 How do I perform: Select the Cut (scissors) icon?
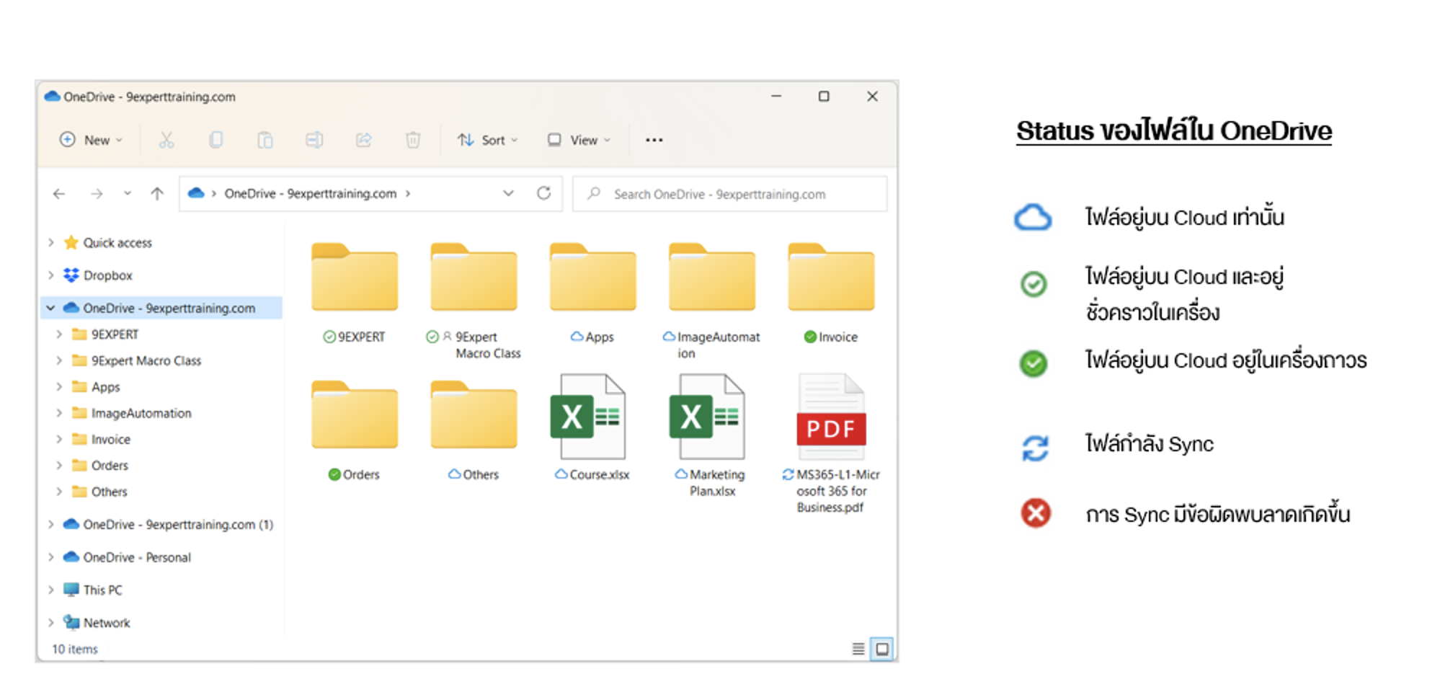coord(166,139)
